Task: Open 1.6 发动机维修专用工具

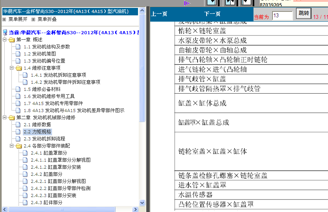Action: coord(49,96)
